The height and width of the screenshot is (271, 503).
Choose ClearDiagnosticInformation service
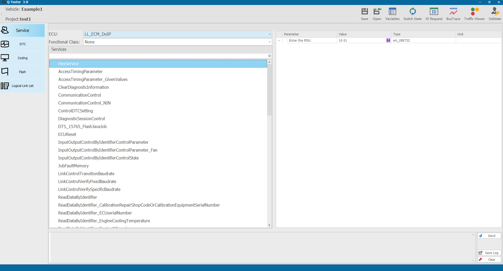click(158, 87)
